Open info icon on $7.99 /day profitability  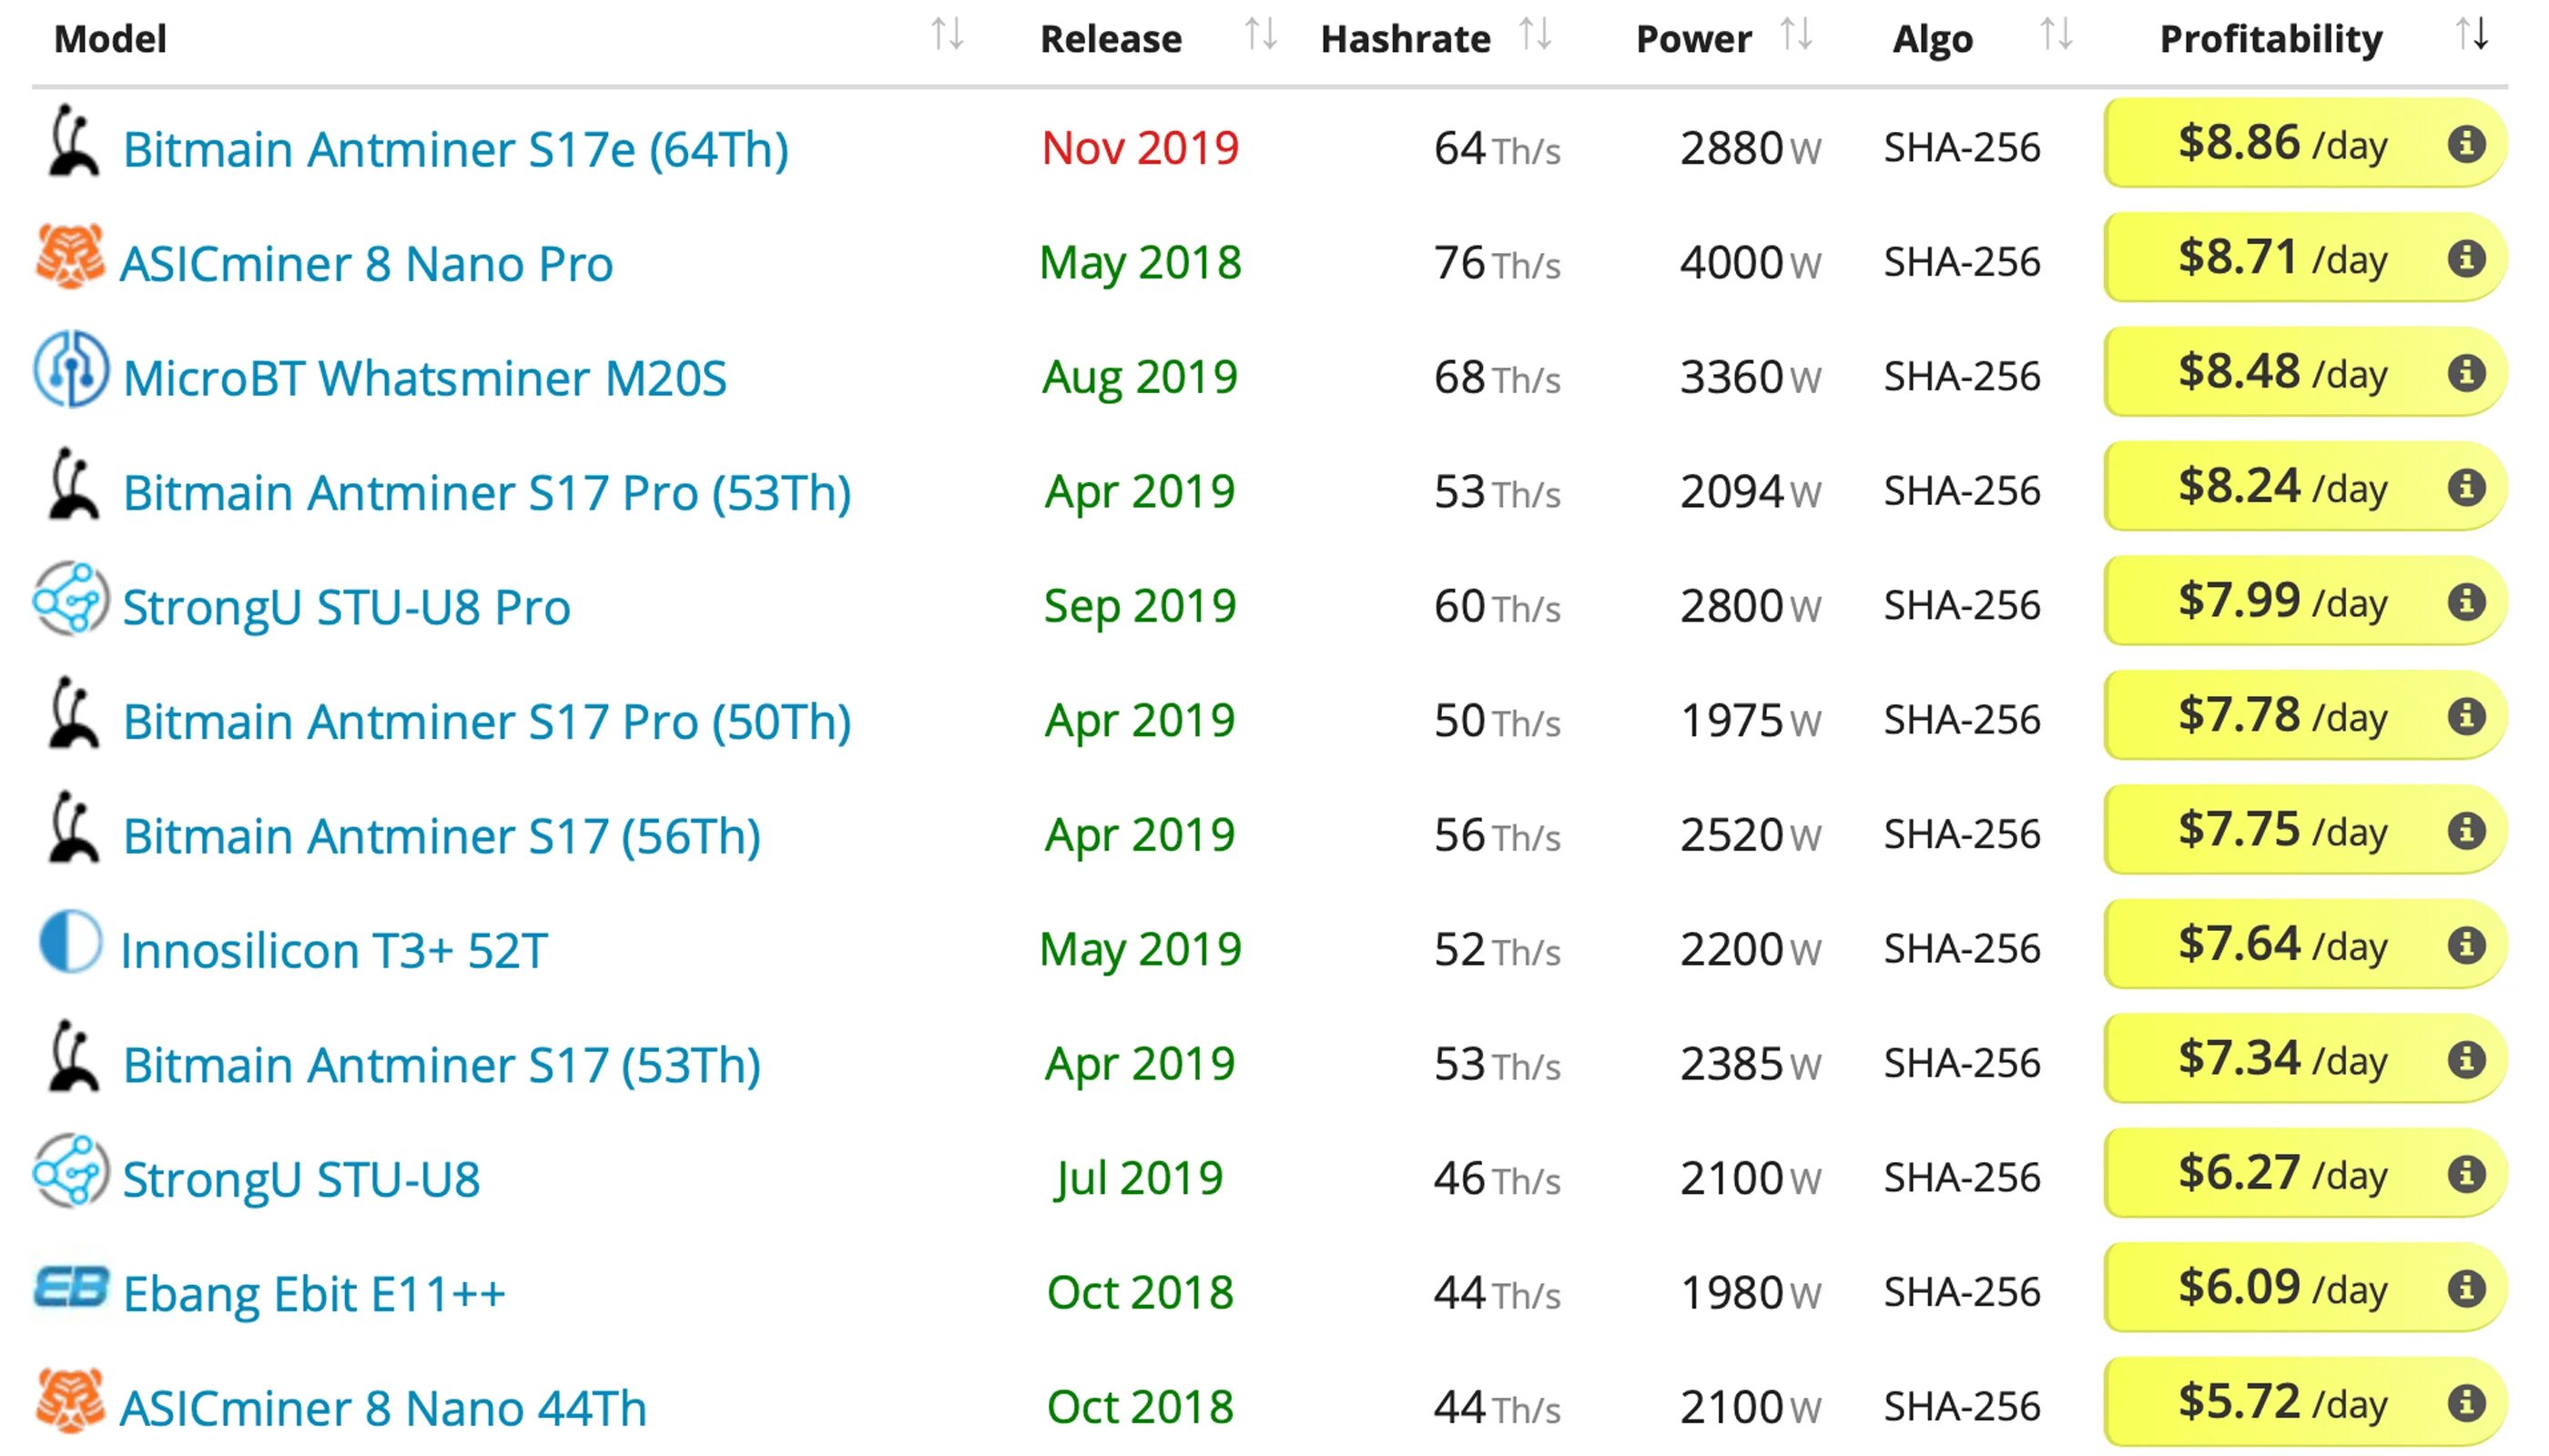click(x=2466, y=602)
